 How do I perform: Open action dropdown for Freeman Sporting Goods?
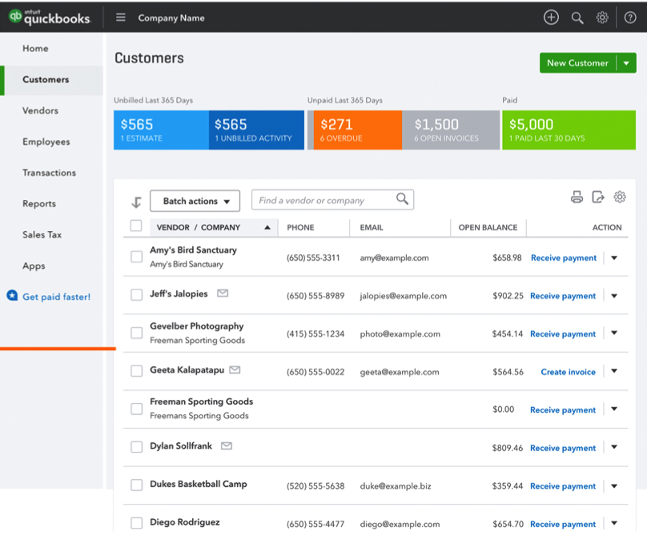(614, 409)
